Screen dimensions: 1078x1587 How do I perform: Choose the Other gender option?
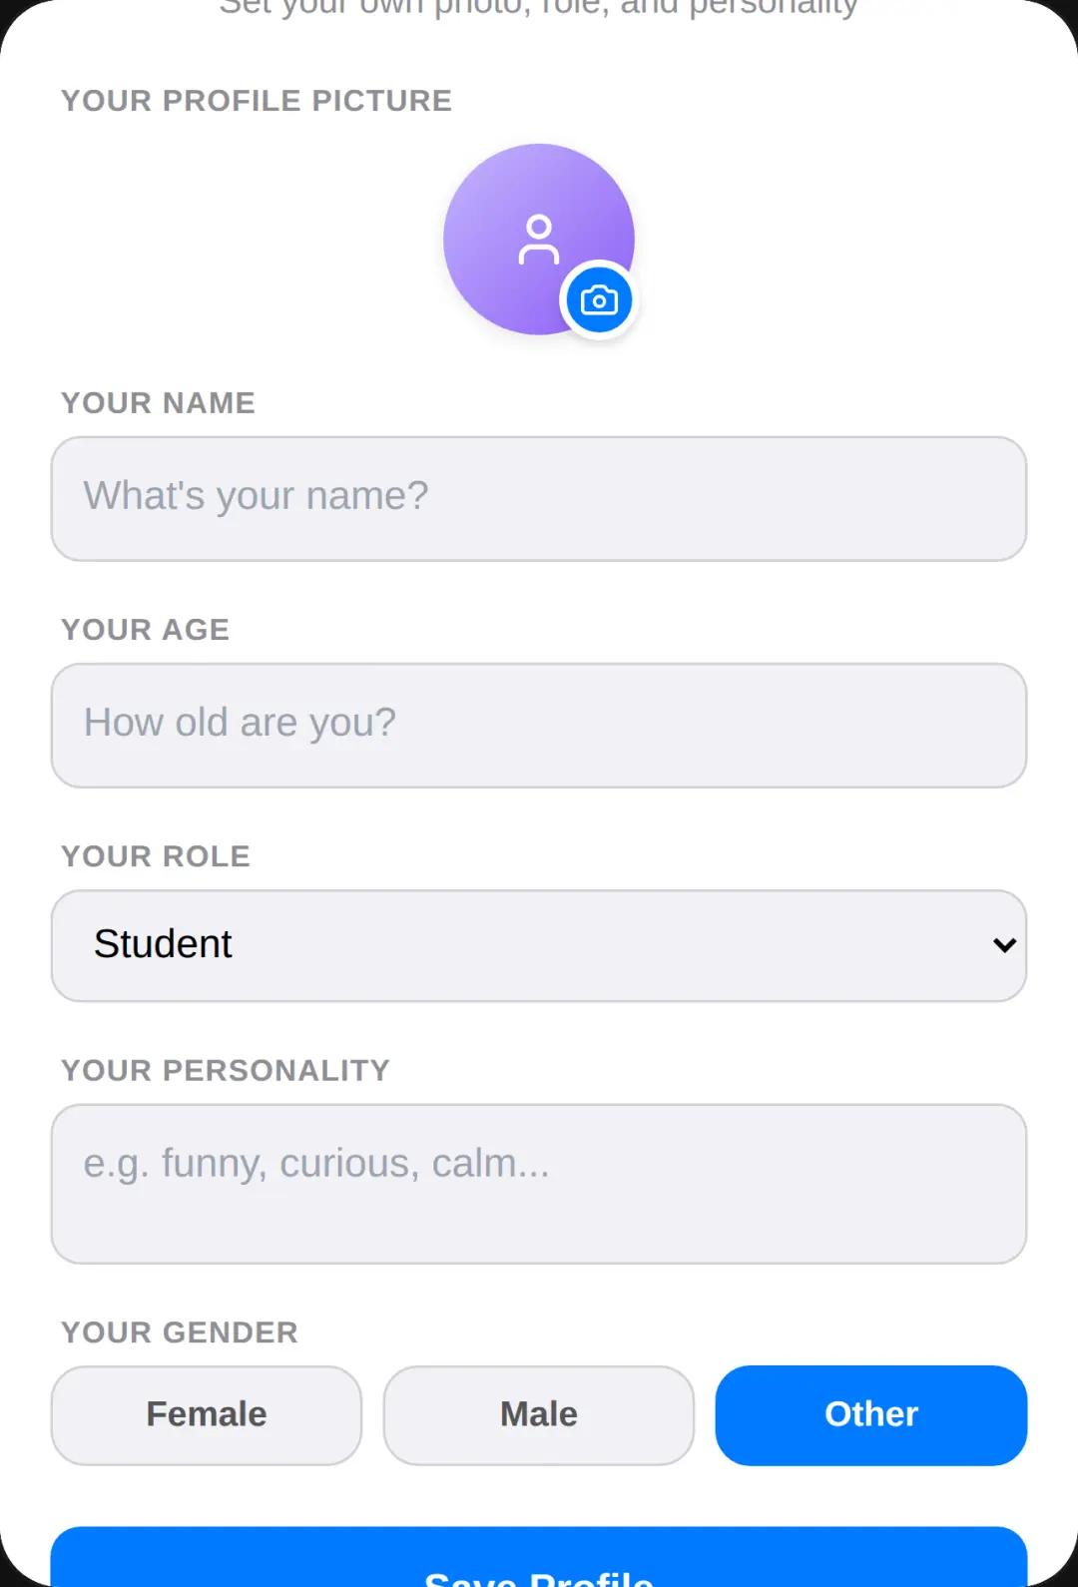point(871,1415)
